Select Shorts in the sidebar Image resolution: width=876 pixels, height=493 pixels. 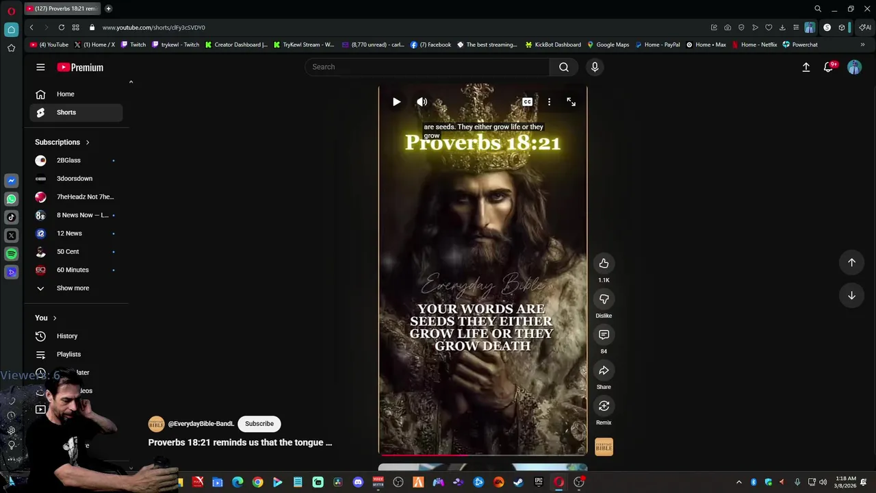click(76, 112)
